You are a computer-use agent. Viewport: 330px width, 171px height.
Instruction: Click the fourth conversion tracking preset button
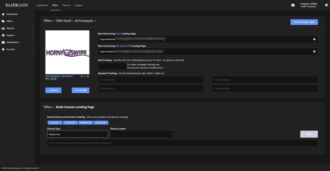coord(101,123)
